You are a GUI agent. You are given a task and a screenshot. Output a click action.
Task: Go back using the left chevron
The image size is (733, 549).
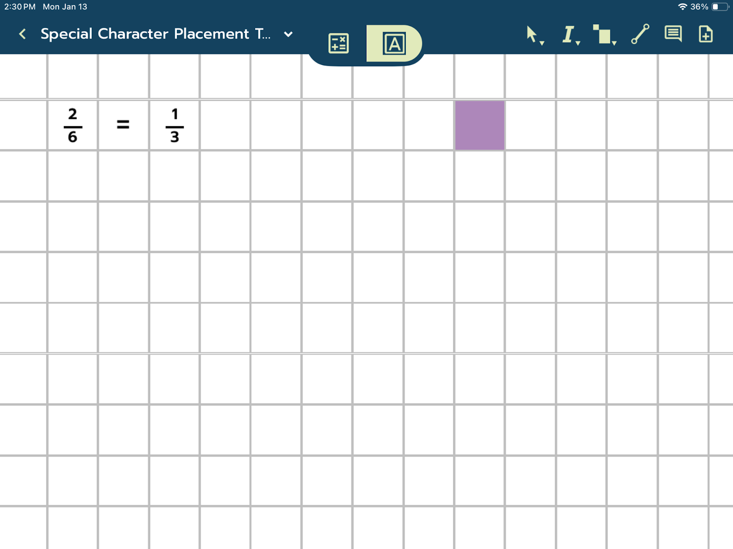coord(22,34)
